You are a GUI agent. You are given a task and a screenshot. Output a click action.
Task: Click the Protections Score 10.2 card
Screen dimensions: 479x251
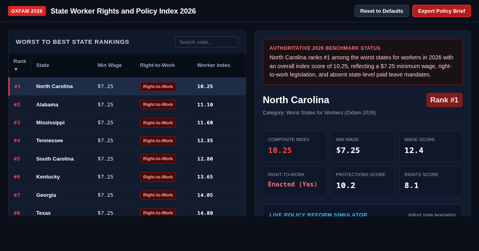click(362, 181)
